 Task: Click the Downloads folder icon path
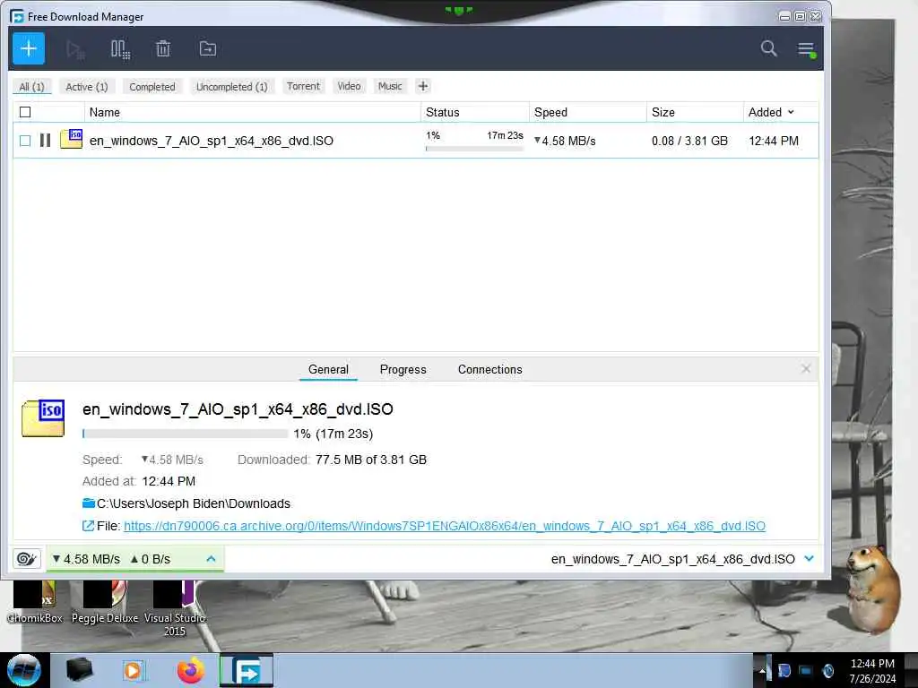(89, 503)
